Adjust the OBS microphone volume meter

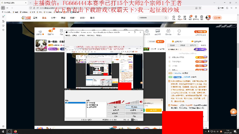[114, 102]
